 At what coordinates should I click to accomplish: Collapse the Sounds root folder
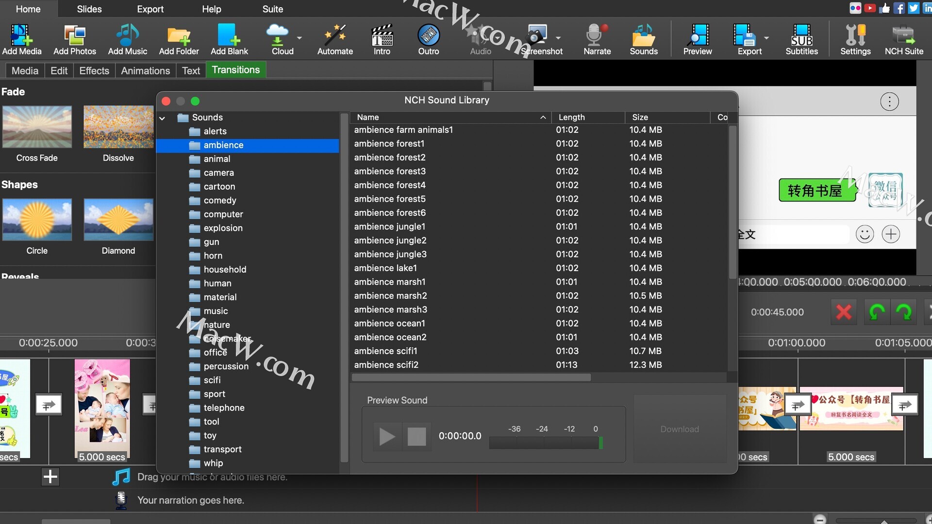[162, 118]
